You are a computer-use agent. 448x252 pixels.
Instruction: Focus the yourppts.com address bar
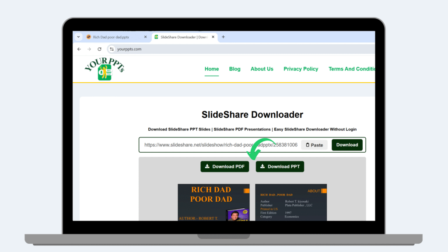[x=241, y=49]
